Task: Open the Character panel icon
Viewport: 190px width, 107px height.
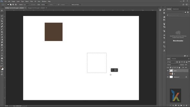Action: 164,35
